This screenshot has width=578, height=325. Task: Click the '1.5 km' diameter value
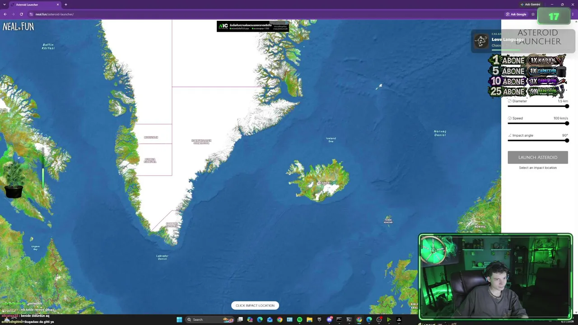[x=563, y=101]
